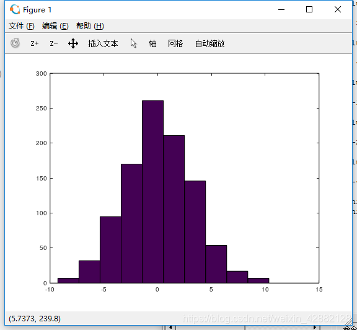
Task: Select the arrow pointer tool
Action: (x=134, y=43)
